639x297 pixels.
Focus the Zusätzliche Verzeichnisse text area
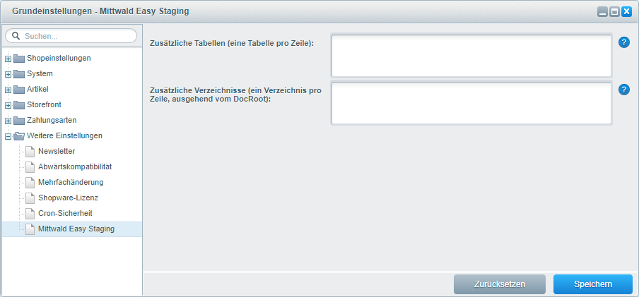click(471, 103)
